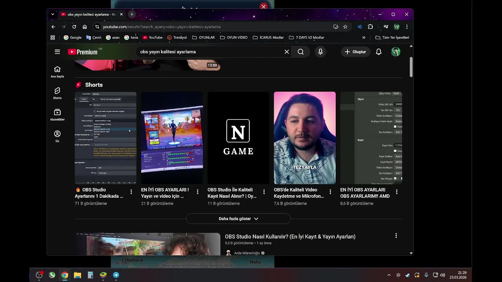The height and width of the screenshot is (282, 502).
Task: Open the YouTube account avatar menu
Action: (396, 52)
